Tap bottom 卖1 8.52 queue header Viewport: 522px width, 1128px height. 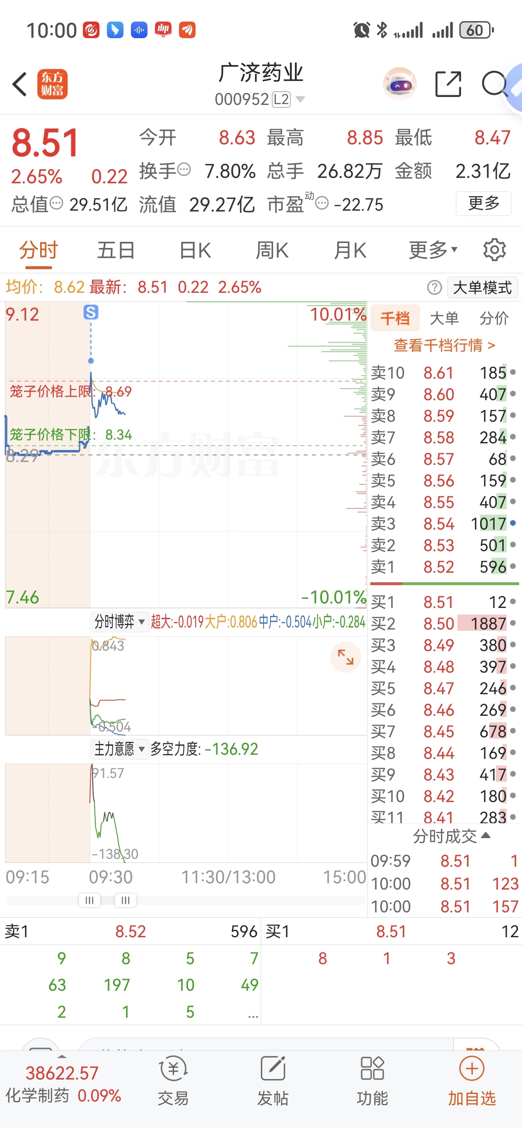[130, 931]
